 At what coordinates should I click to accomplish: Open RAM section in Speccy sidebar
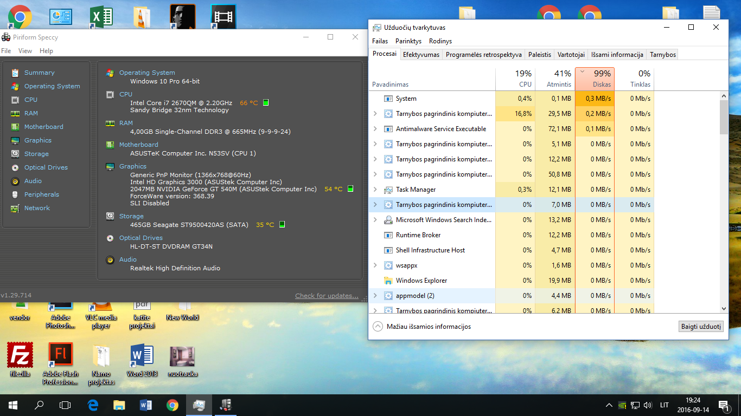tap(31, 113)
